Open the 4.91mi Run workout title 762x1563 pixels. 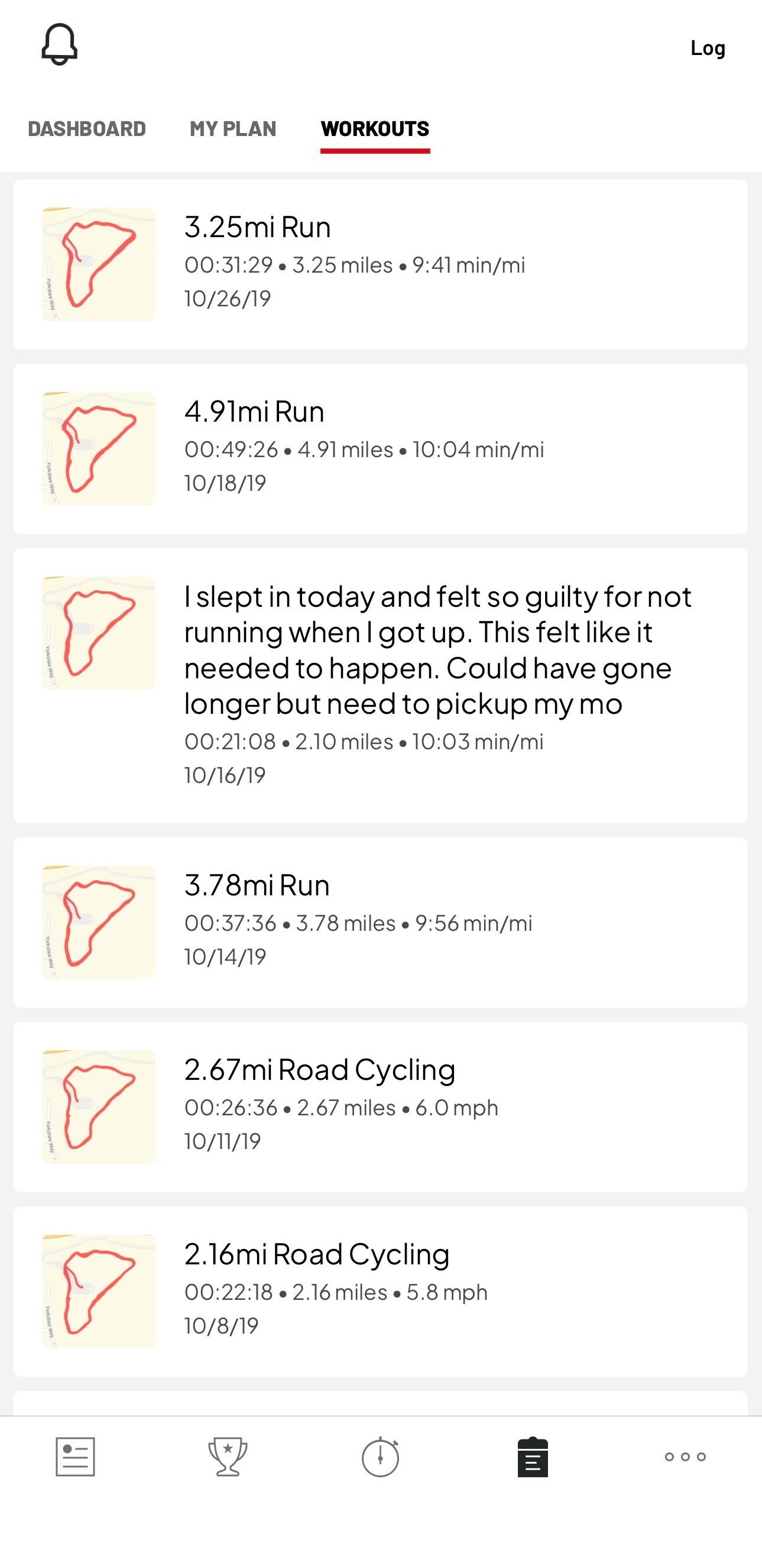click(254, 412)
